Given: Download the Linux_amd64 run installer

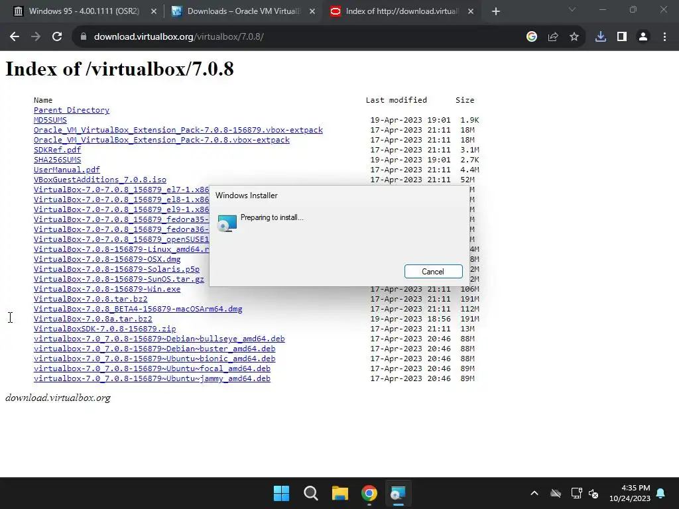Looking at the screenshot, I should 121,249.
